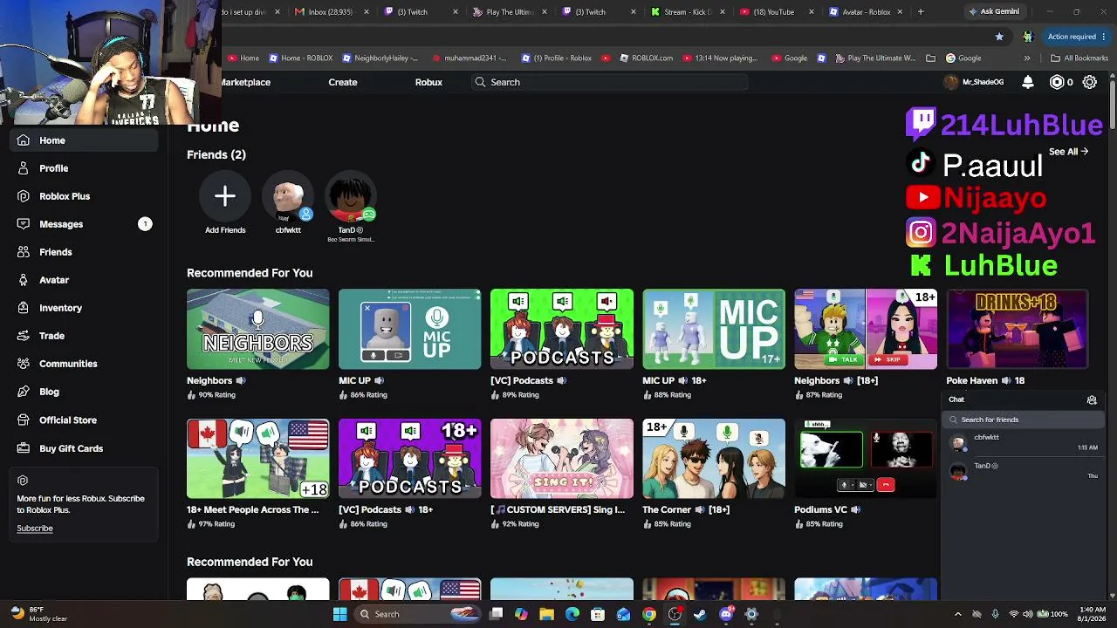Open the Robux menu in Roblox header
The image size is (1117, 628).
(x=428, y=82)
